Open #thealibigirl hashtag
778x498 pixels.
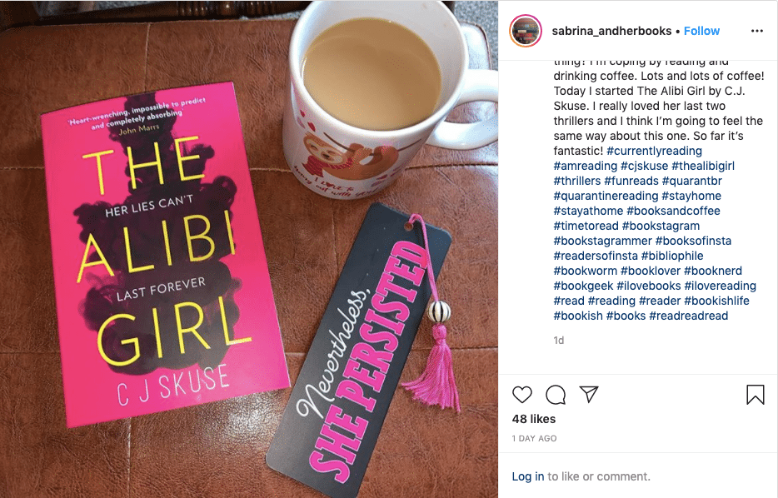click(x=703, y=166)
